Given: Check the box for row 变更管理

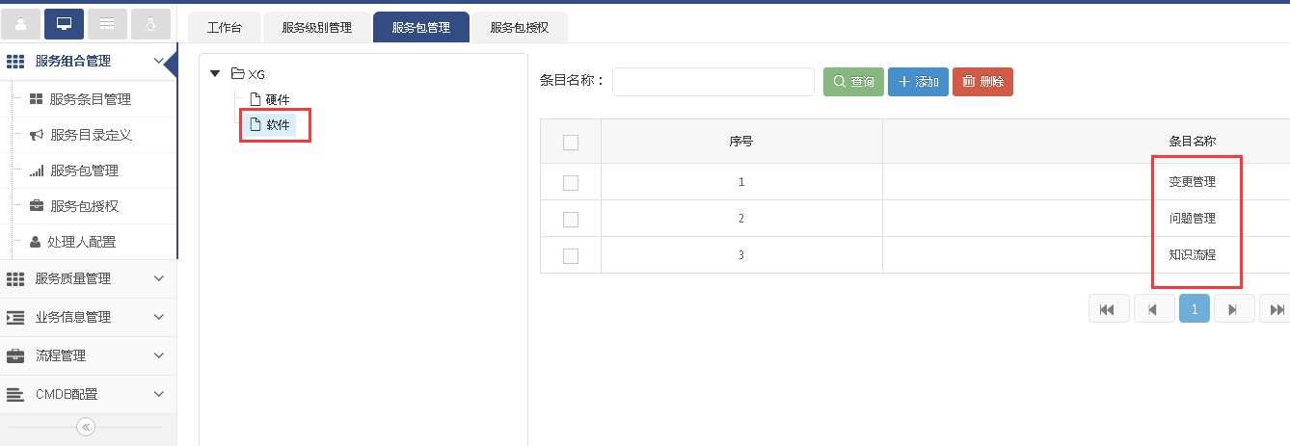Looking at the screenshot, I should pos(570,182).
